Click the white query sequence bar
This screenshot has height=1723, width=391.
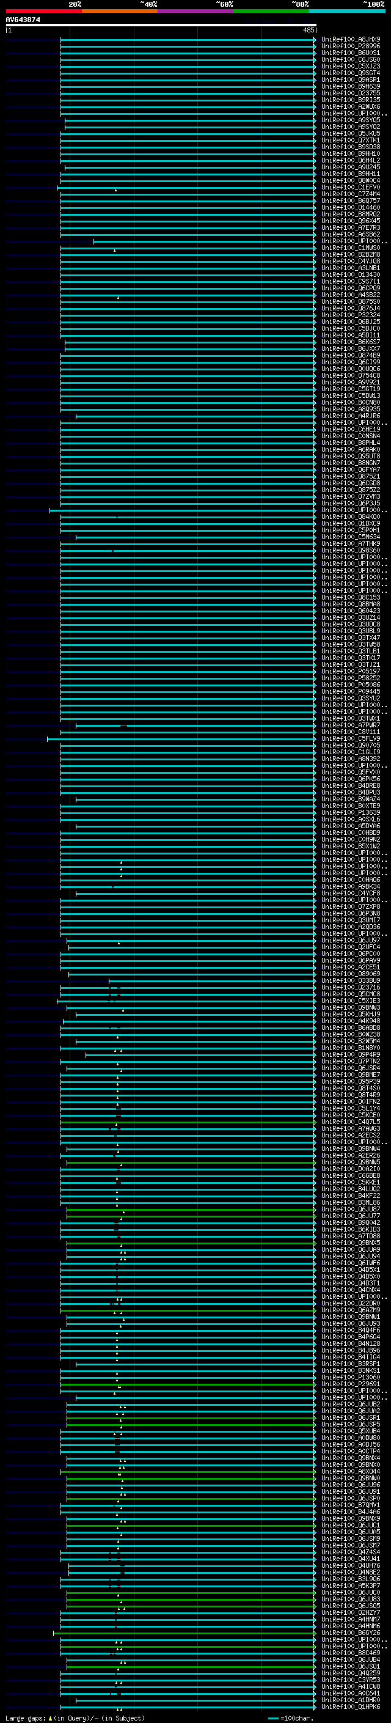click(161, 24)
